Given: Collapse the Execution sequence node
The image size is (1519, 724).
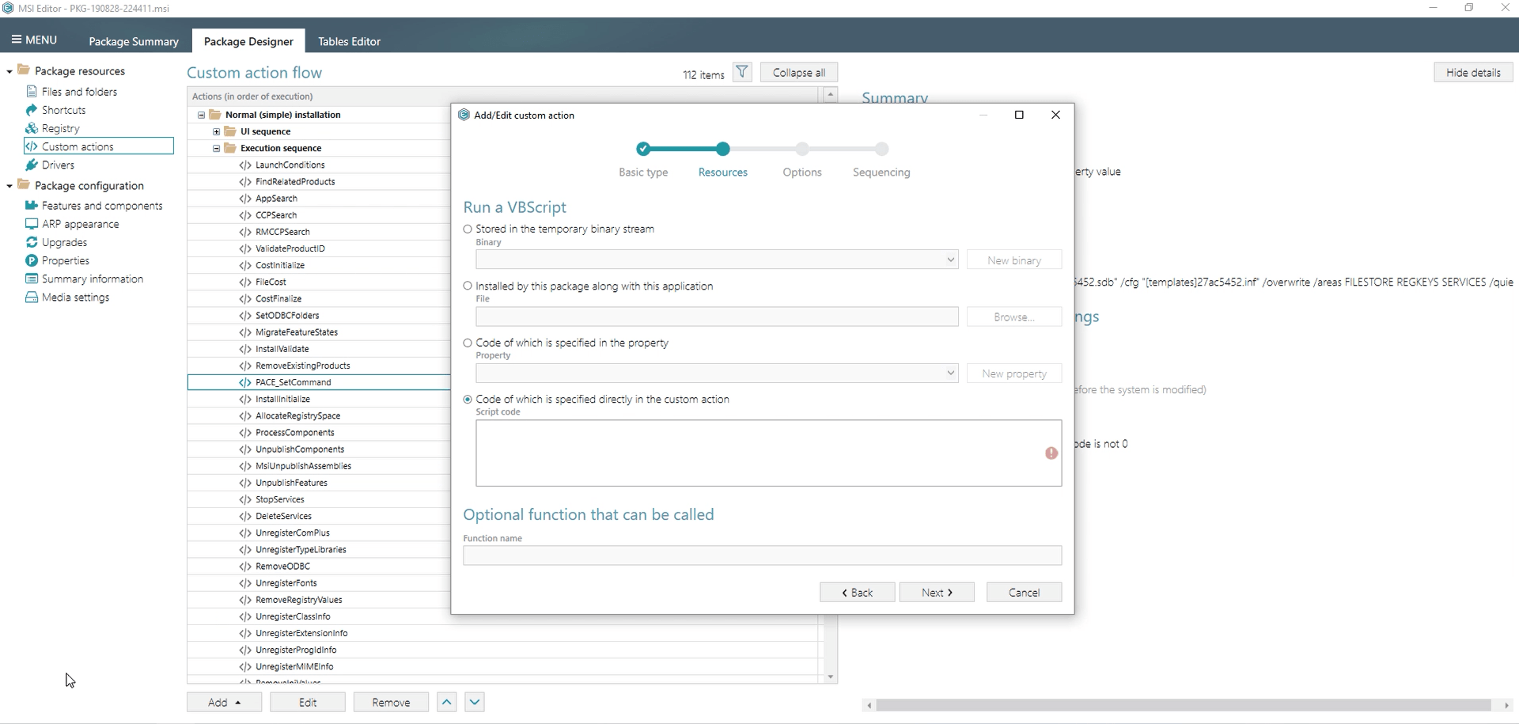Looking at the screenshot, I should 216,148.
